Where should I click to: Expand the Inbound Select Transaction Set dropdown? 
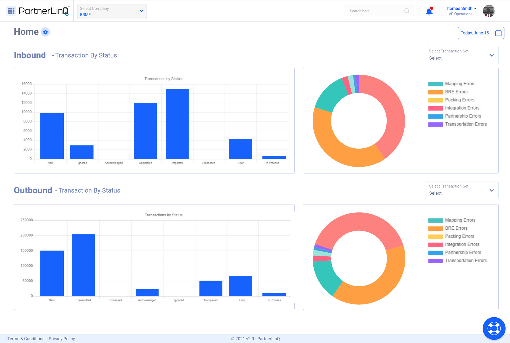pos(491,55)
